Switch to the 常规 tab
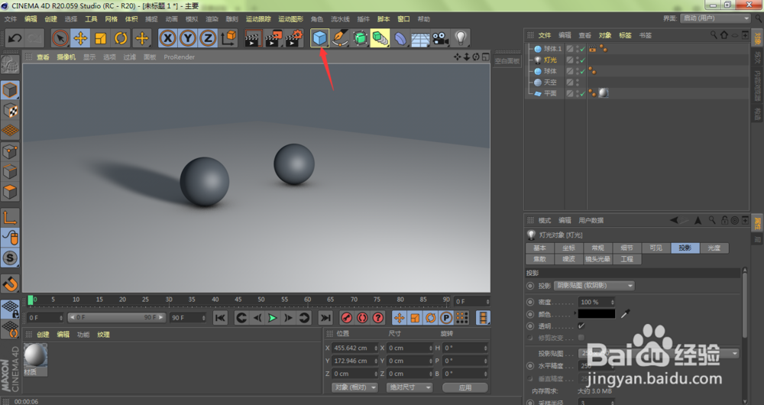The image size is (764, 405). click(598, 248)
